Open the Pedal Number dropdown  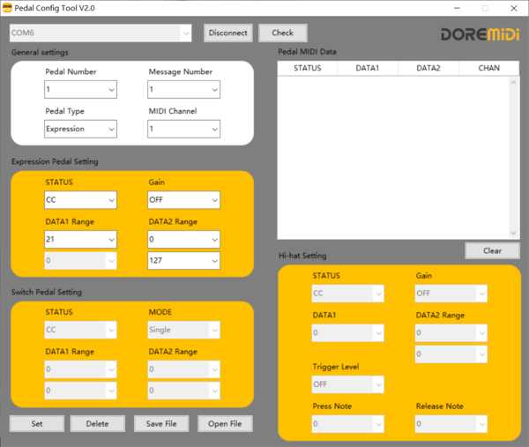coord(80,89)
